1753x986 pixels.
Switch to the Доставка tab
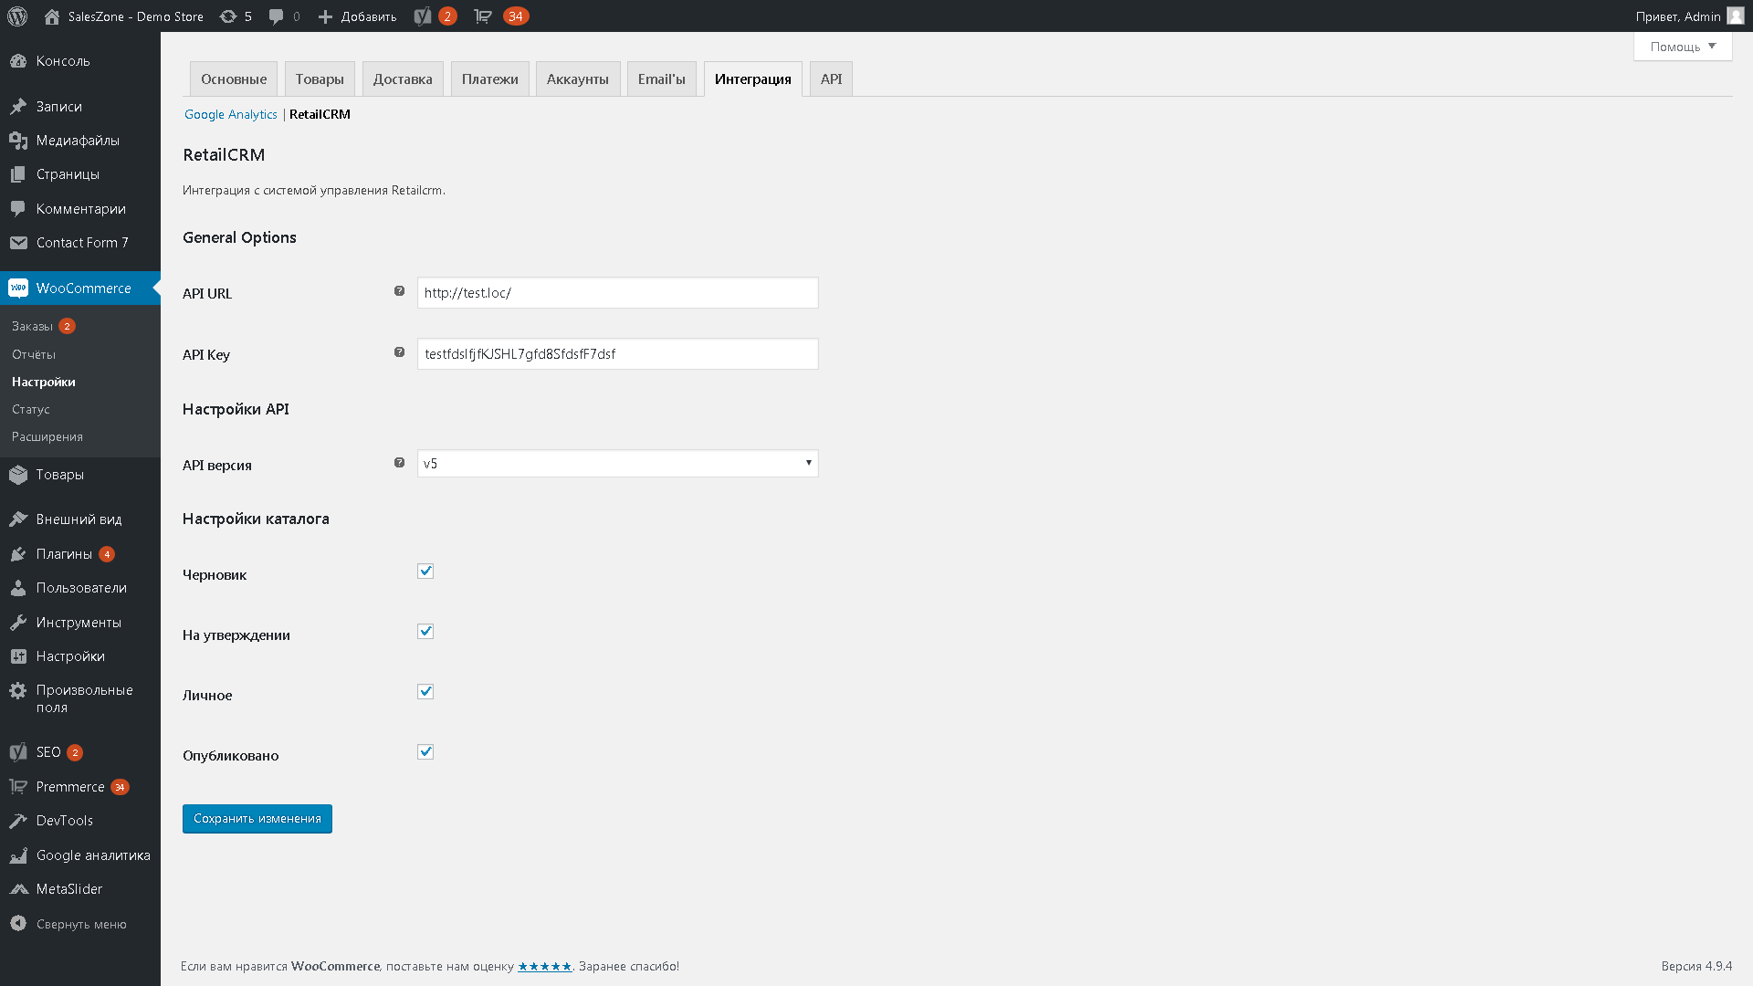point(403,79)
